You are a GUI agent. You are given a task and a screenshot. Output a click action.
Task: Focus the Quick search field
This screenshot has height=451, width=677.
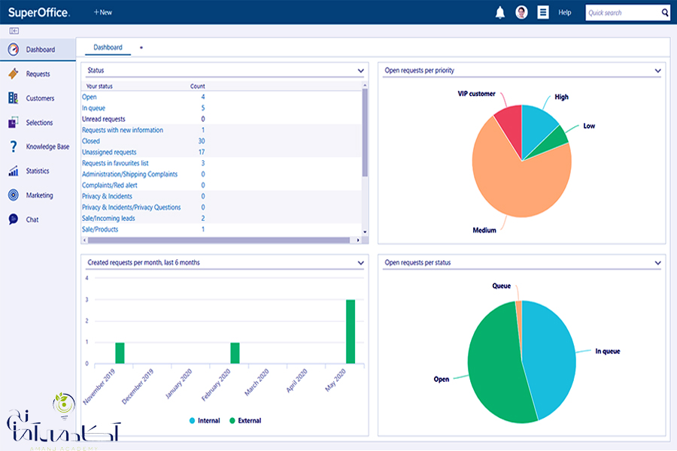pyautogui.click(x=623, y=13)
